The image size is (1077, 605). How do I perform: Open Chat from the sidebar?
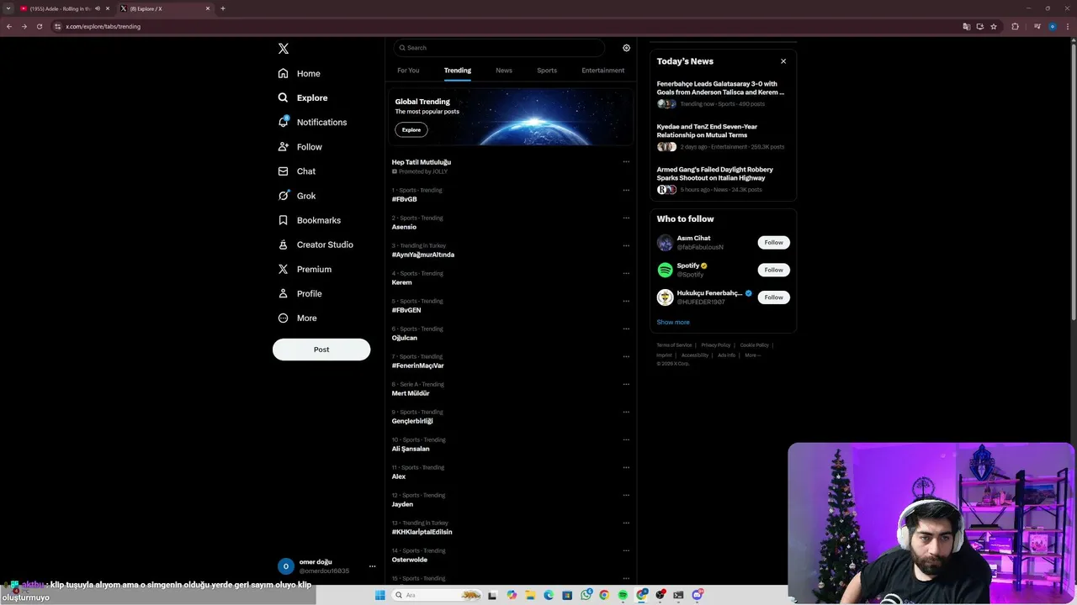click(297, 171)
